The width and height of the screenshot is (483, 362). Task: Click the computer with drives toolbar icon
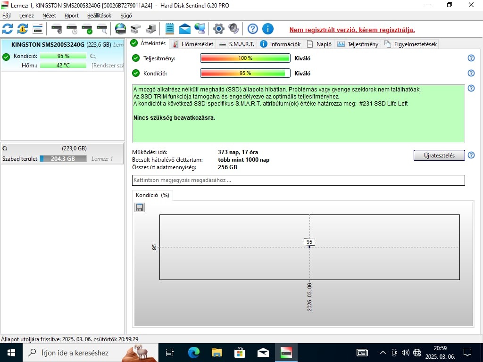pos(150,29)
